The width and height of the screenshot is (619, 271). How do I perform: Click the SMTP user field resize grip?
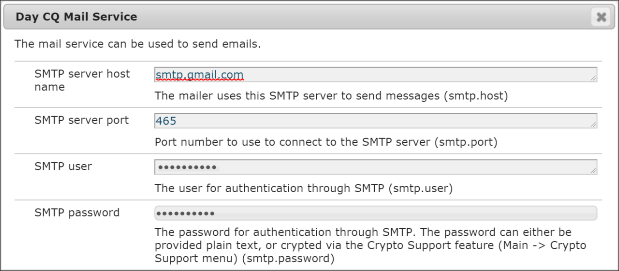(593, 171)
